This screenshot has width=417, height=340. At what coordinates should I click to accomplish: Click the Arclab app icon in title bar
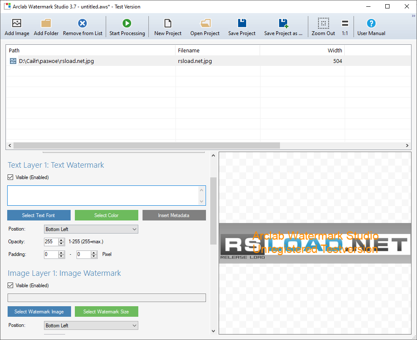coord(7,6)
